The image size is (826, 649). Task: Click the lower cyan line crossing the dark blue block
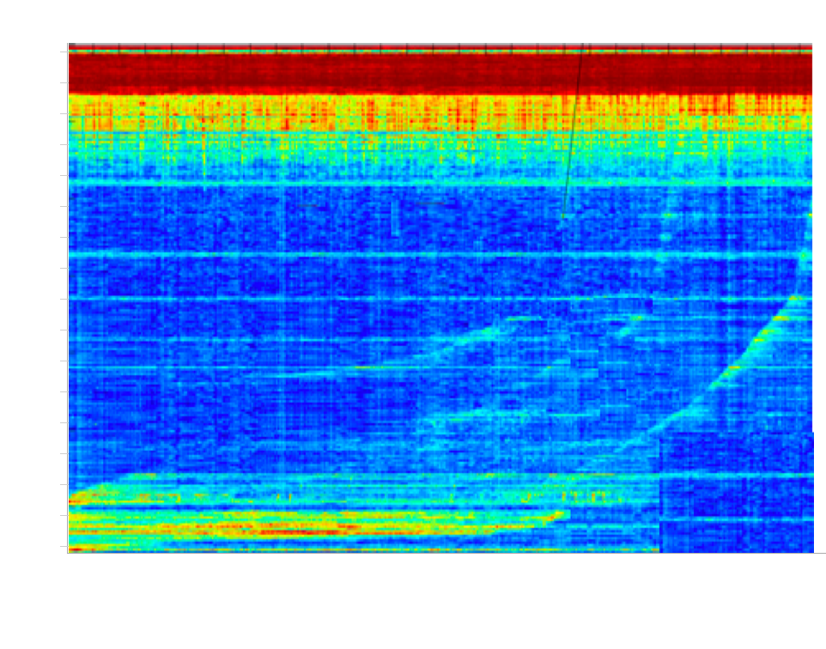[x=735, y=519]
